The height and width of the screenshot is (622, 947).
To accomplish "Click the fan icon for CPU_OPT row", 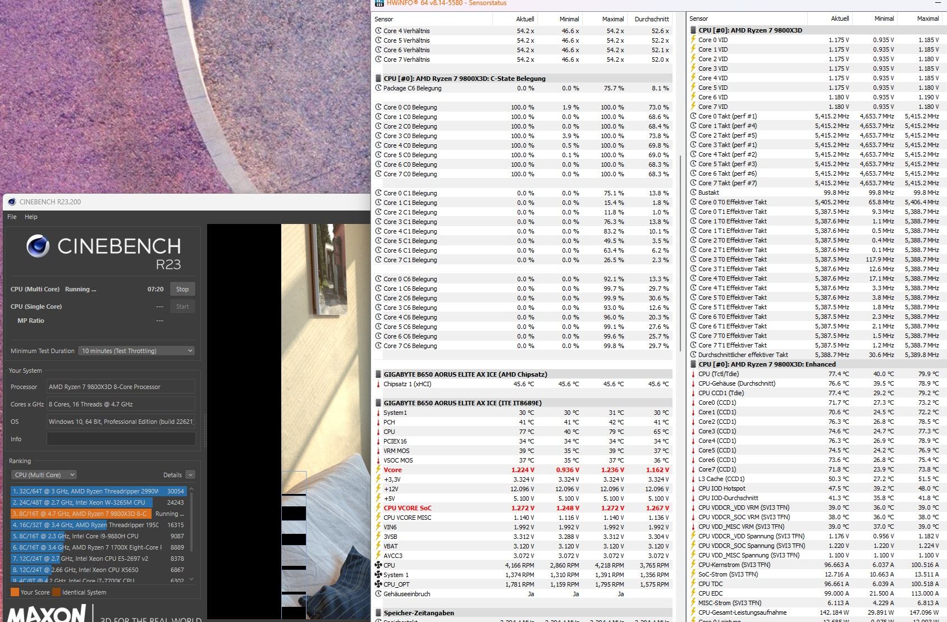I will 378,584.
